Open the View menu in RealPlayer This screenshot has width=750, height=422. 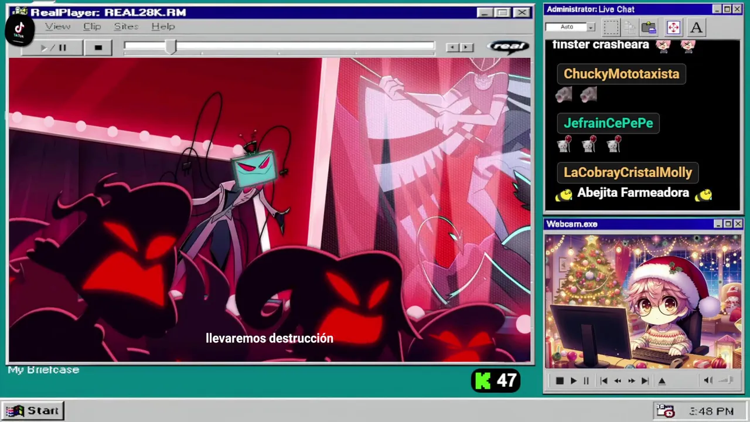tap(58, 26)
